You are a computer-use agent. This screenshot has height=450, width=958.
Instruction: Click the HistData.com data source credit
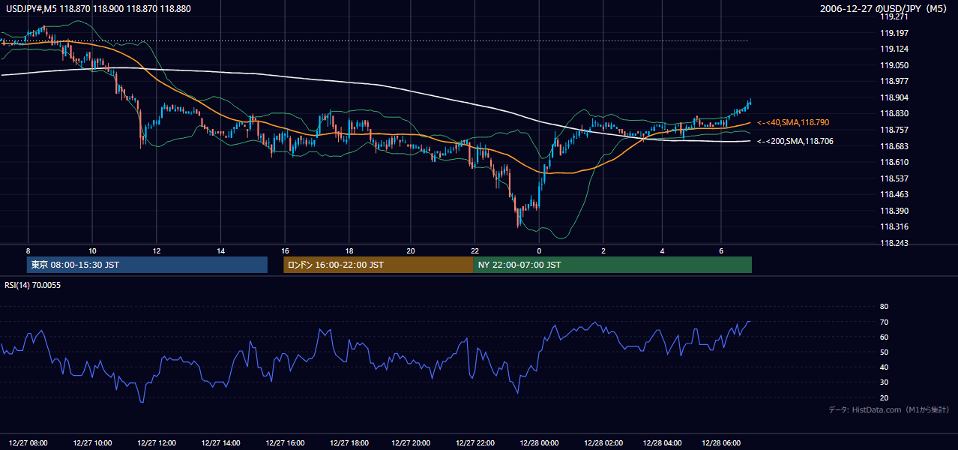point(889,409)
